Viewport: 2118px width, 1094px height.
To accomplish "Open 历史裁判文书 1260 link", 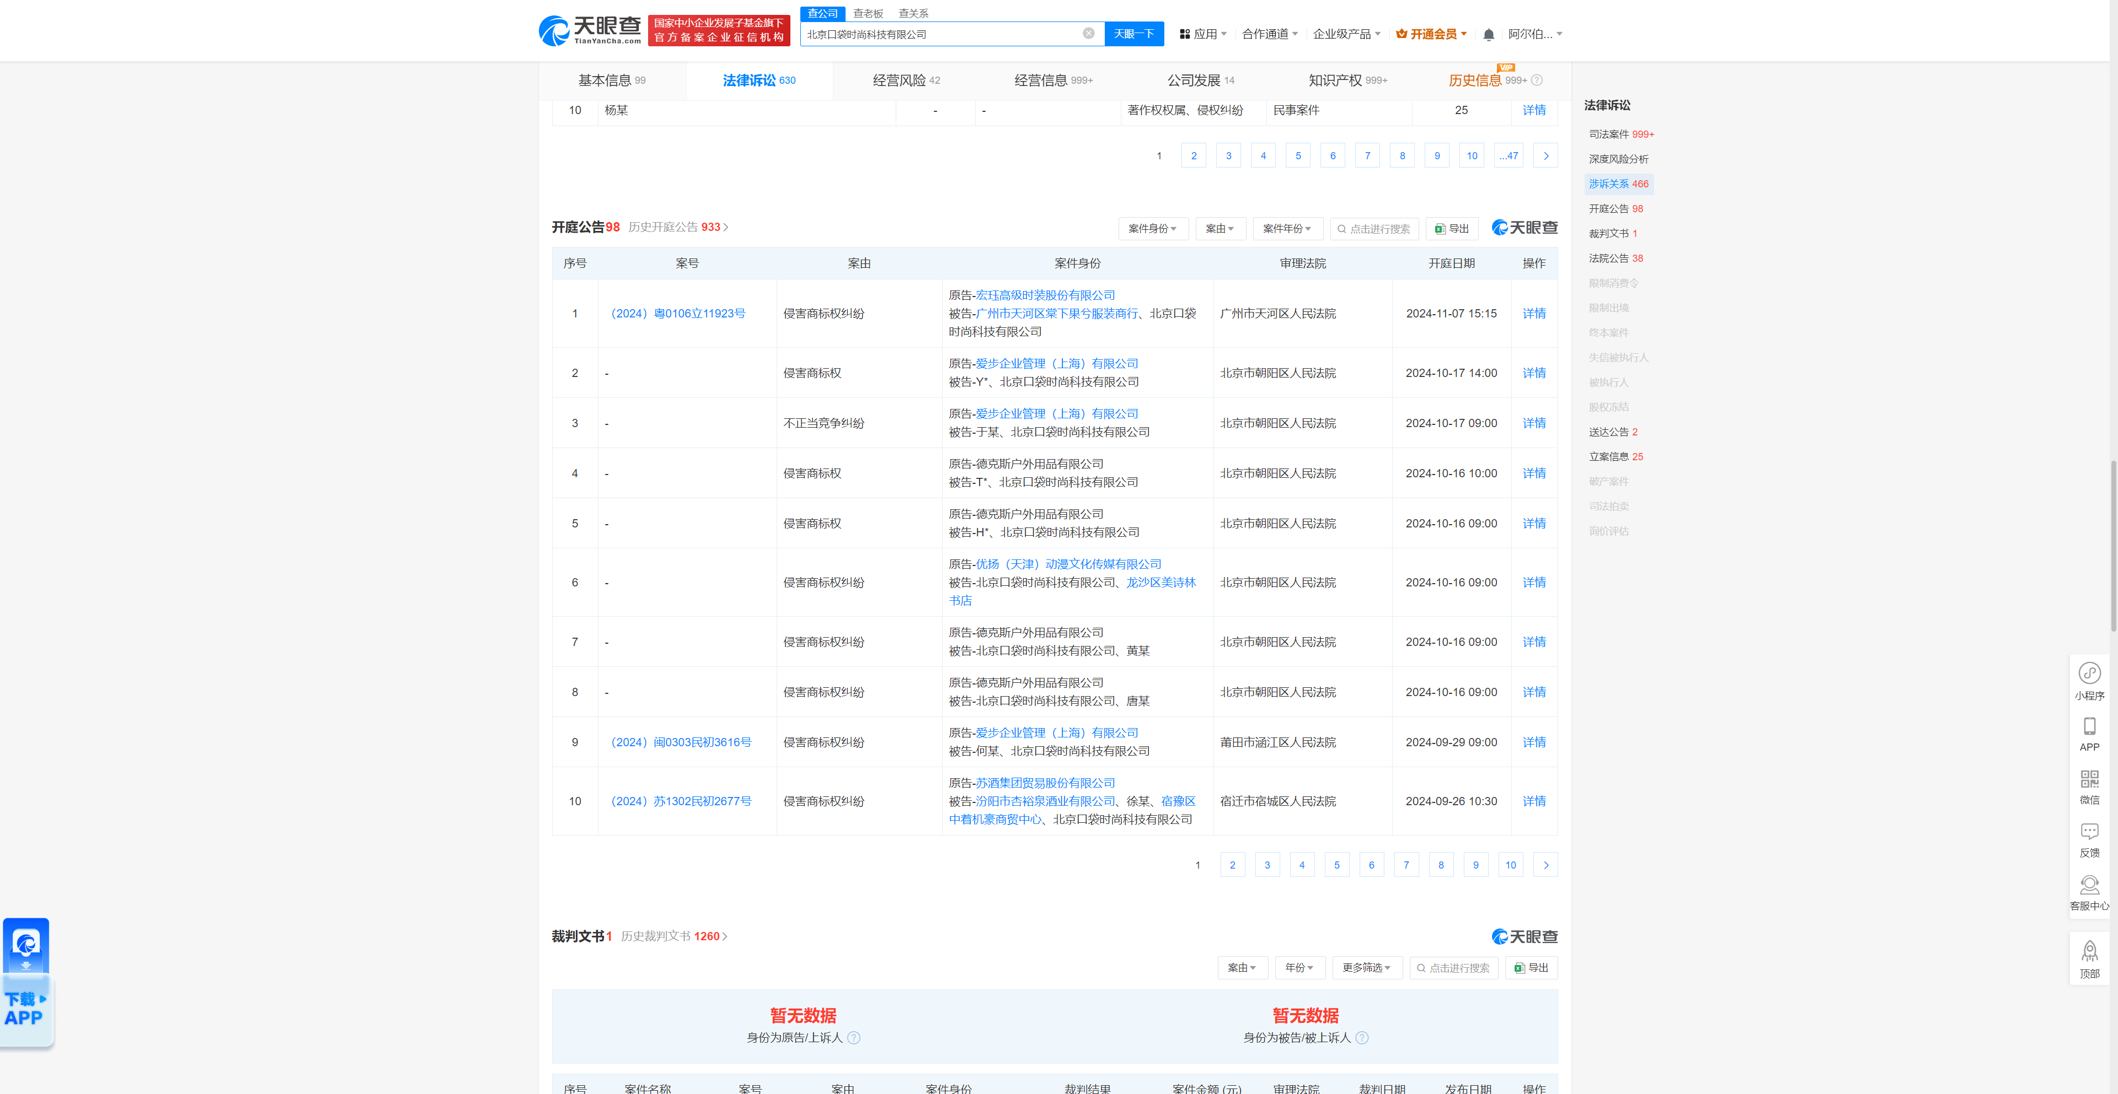I will click(x=674, y=936).
